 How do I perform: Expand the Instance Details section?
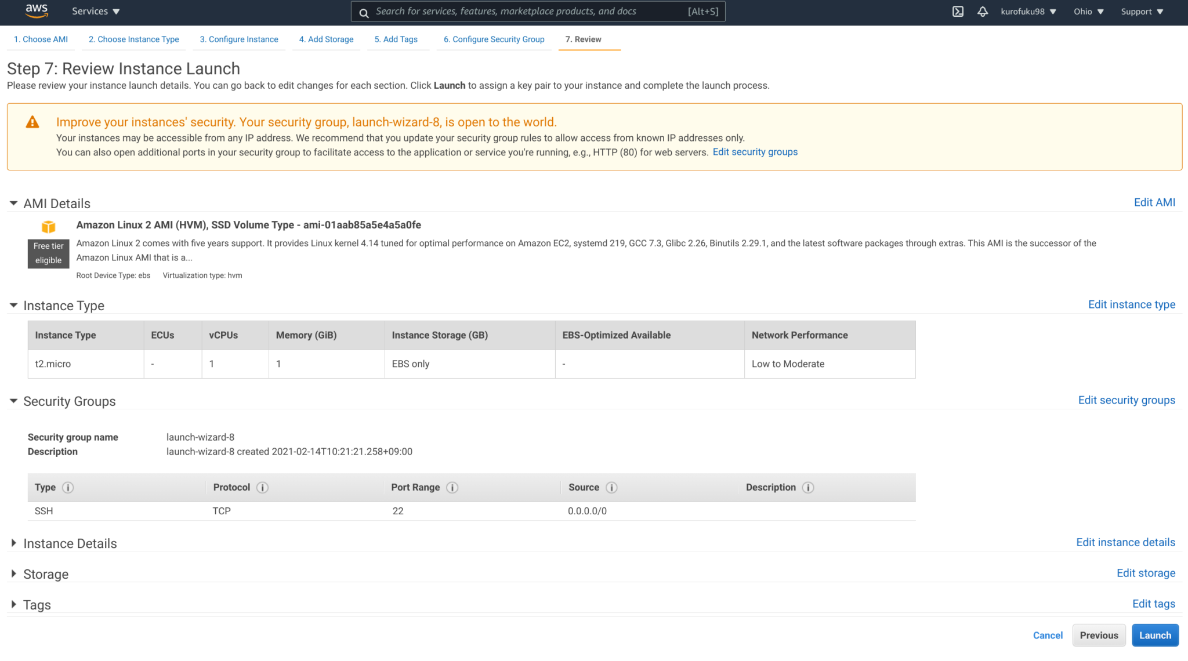point(13,543)
